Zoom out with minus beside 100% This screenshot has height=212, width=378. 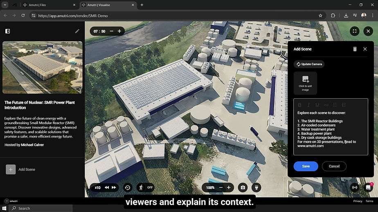(x=220, y=188)
